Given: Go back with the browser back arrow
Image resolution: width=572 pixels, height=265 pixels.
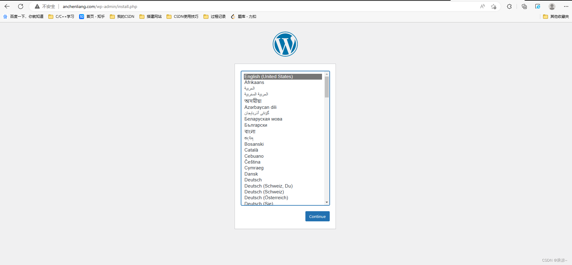Looking at the screenshot, I should point(7,6).
